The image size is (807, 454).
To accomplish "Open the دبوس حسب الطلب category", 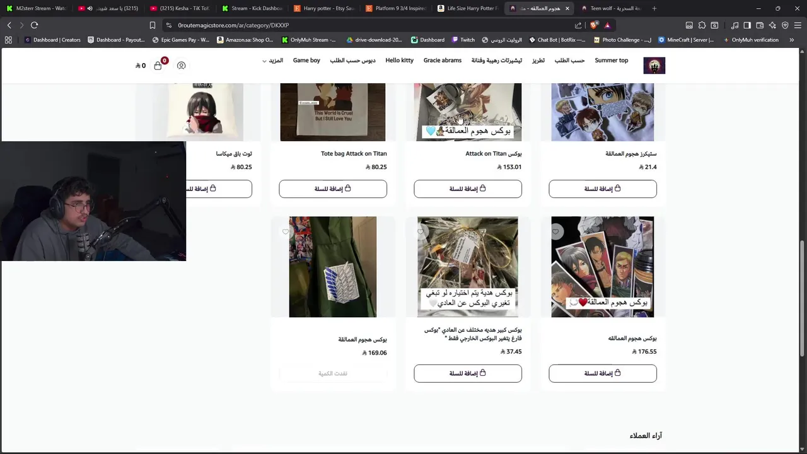I will 352,61.
